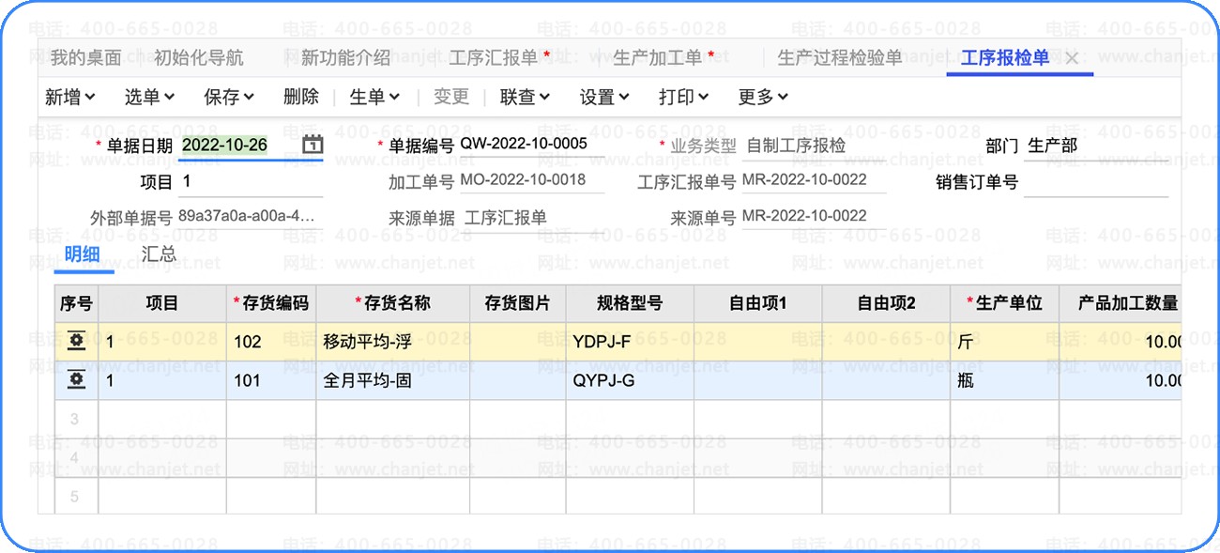Open the 联查 dropdown
Screen dimensions: 1220x553
click(x=525, y=97)
